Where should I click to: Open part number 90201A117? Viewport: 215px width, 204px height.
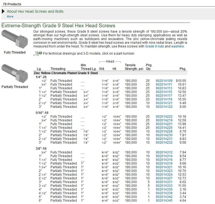pos(164,95)
